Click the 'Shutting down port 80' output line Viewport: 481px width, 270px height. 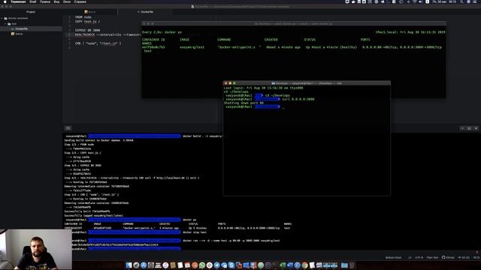point(244,103)
